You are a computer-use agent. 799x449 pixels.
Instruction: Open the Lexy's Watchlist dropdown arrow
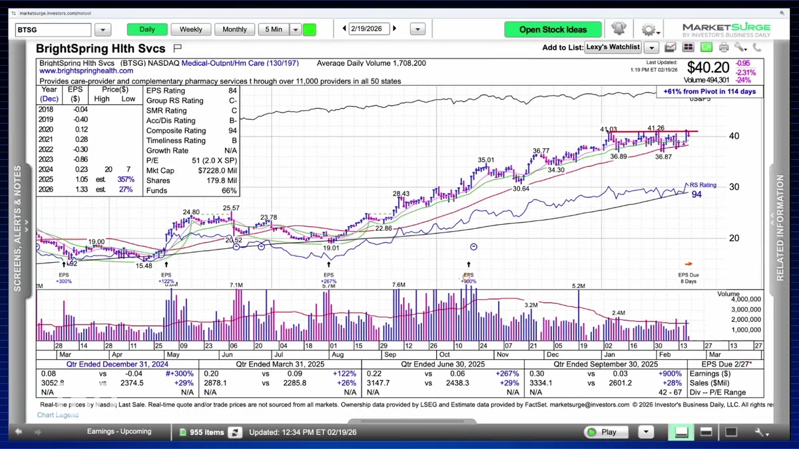point(651,47)
